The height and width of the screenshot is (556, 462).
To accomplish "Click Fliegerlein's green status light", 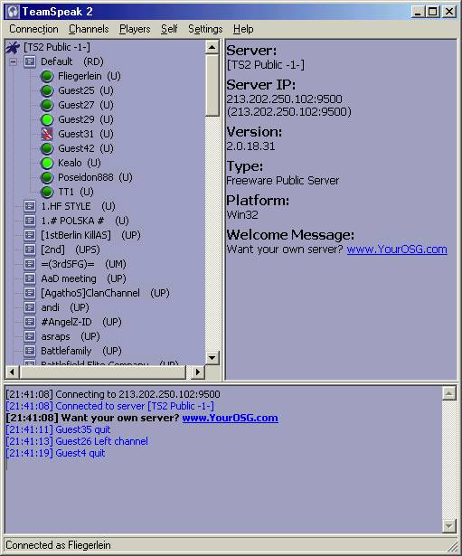I will pos(47,76).
